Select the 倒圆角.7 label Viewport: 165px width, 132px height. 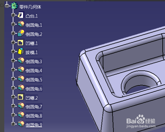point(34,107)
